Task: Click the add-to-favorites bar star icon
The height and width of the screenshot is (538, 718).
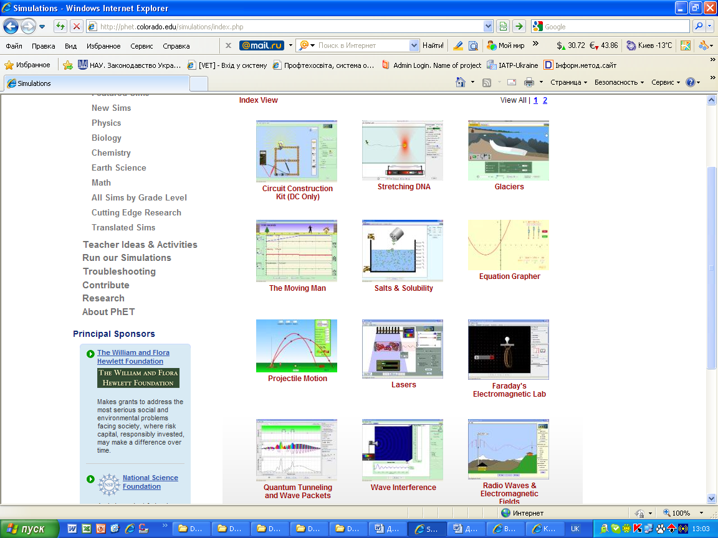Action: click(x=68, y=65)
